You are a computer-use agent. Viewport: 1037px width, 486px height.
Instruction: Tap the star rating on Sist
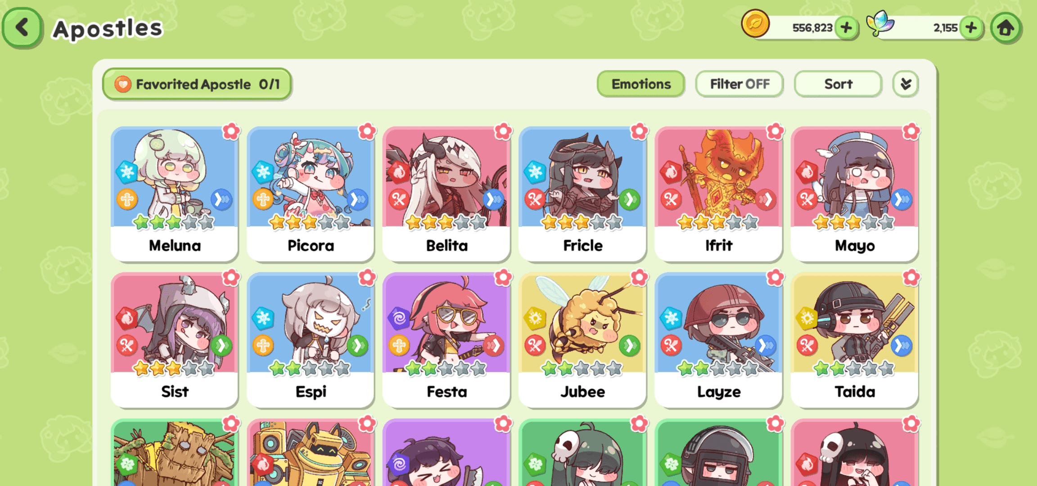coord(174,369)
